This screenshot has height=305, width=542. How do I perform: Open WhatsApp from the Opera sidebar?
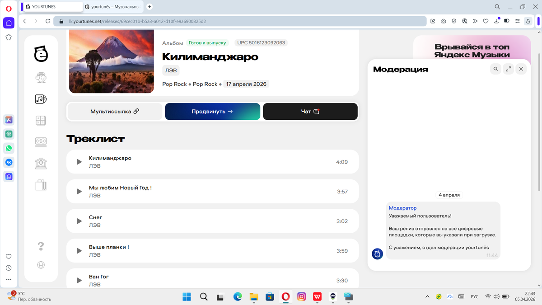[x=9, y=148]
